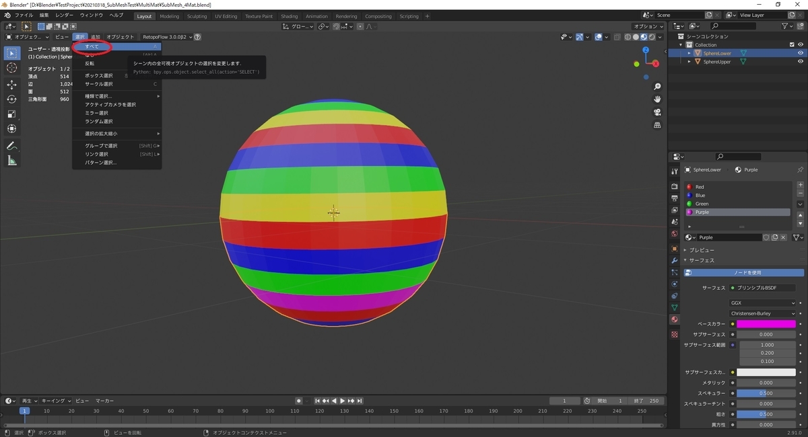Select the Blue material slot

(737, 195)
